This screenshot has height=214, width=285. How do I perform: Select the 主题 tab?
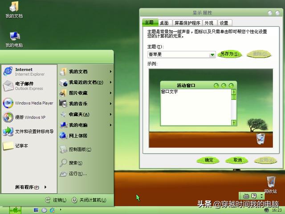[150, 22]
